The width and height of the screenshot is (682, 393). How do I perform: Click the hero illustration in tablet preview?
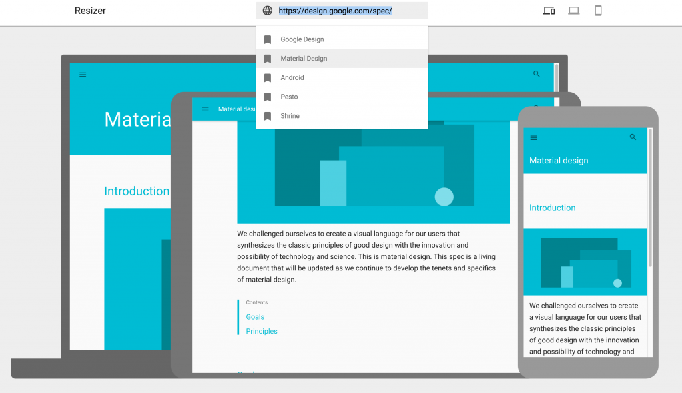(x=373, y=173)
